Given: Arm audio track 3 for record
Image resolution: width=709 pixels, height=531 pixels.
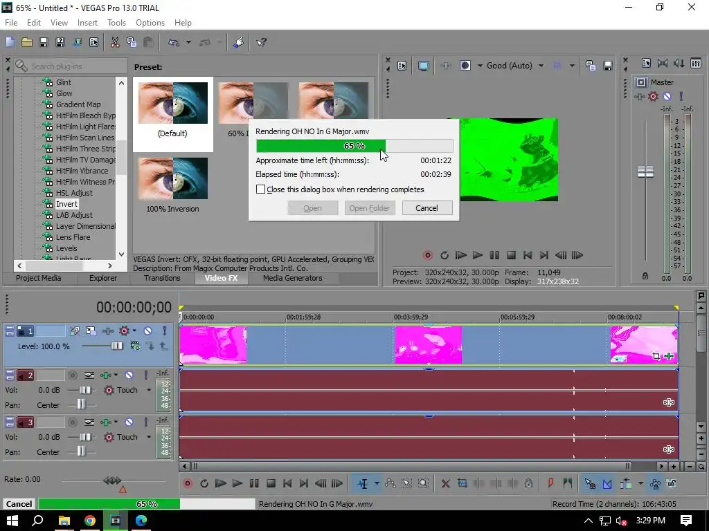Looking at the screenshot, I should [72, 422].
